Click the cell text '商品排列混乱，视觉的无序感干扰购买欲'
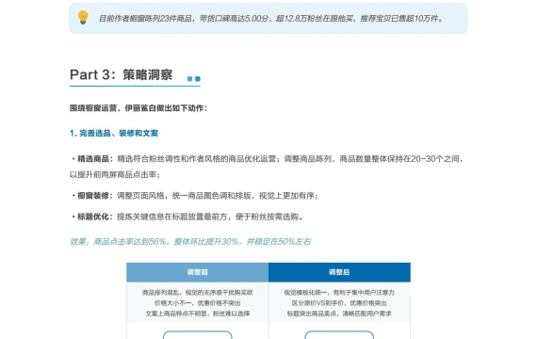 tap(197, 293)
